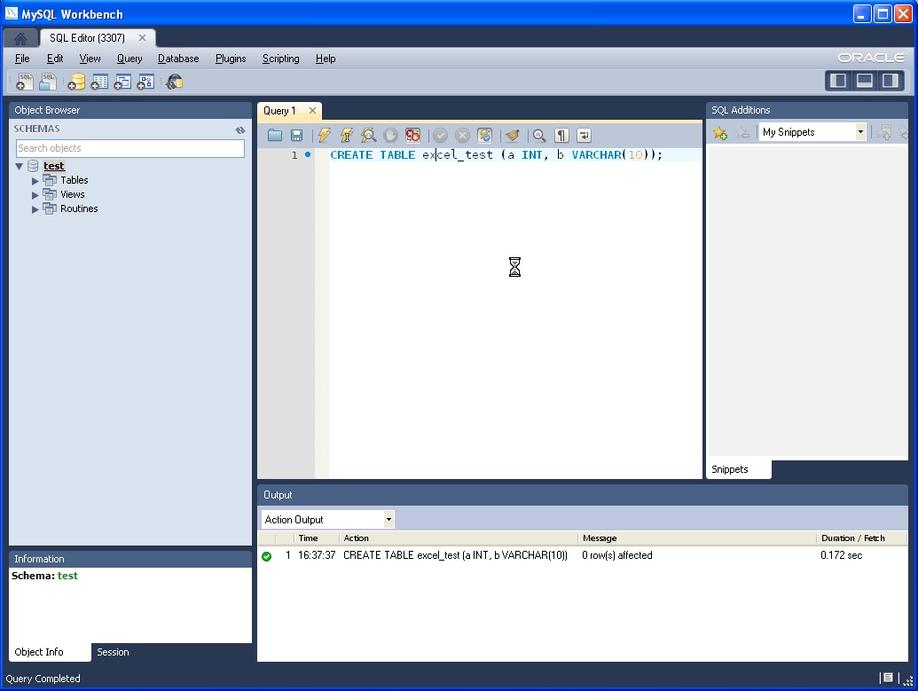This screenshot has height=691, width=918.
Task: Select Tables tree item
Action: 75,180
